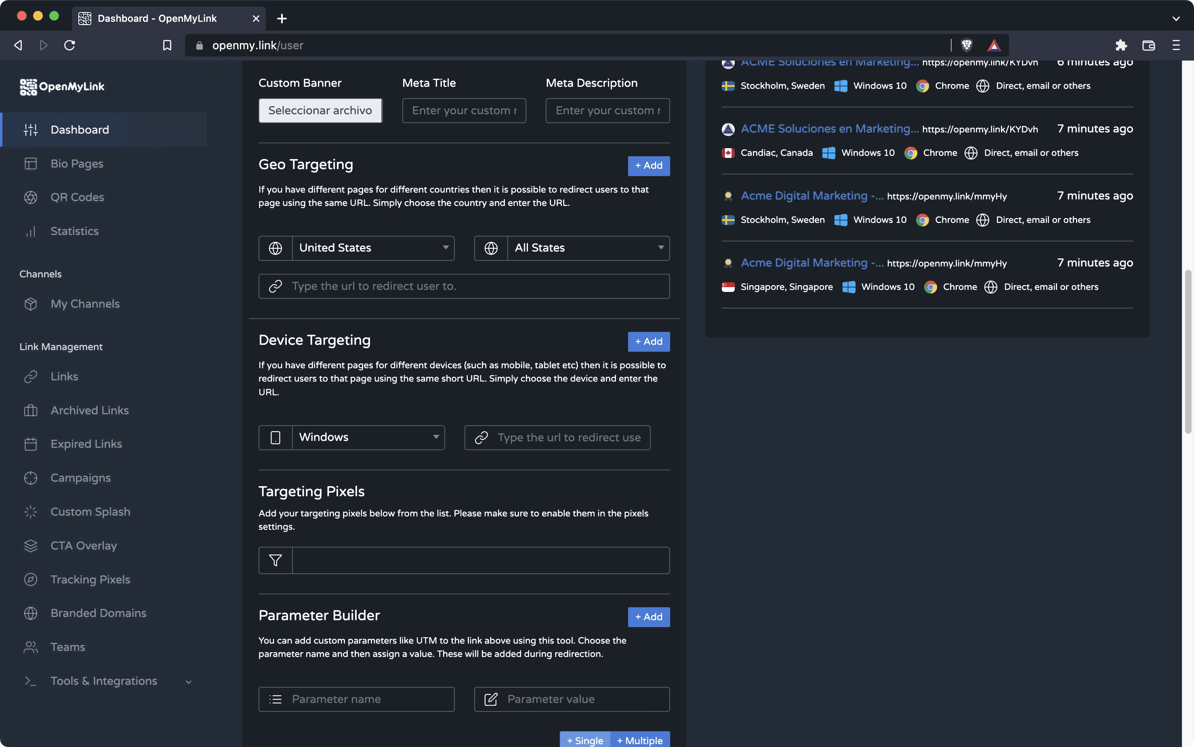The height and width of the screenshot is (747, 1194).
Task: Click the Archived Links briefcase icon
Action: [x=31, y=410]
